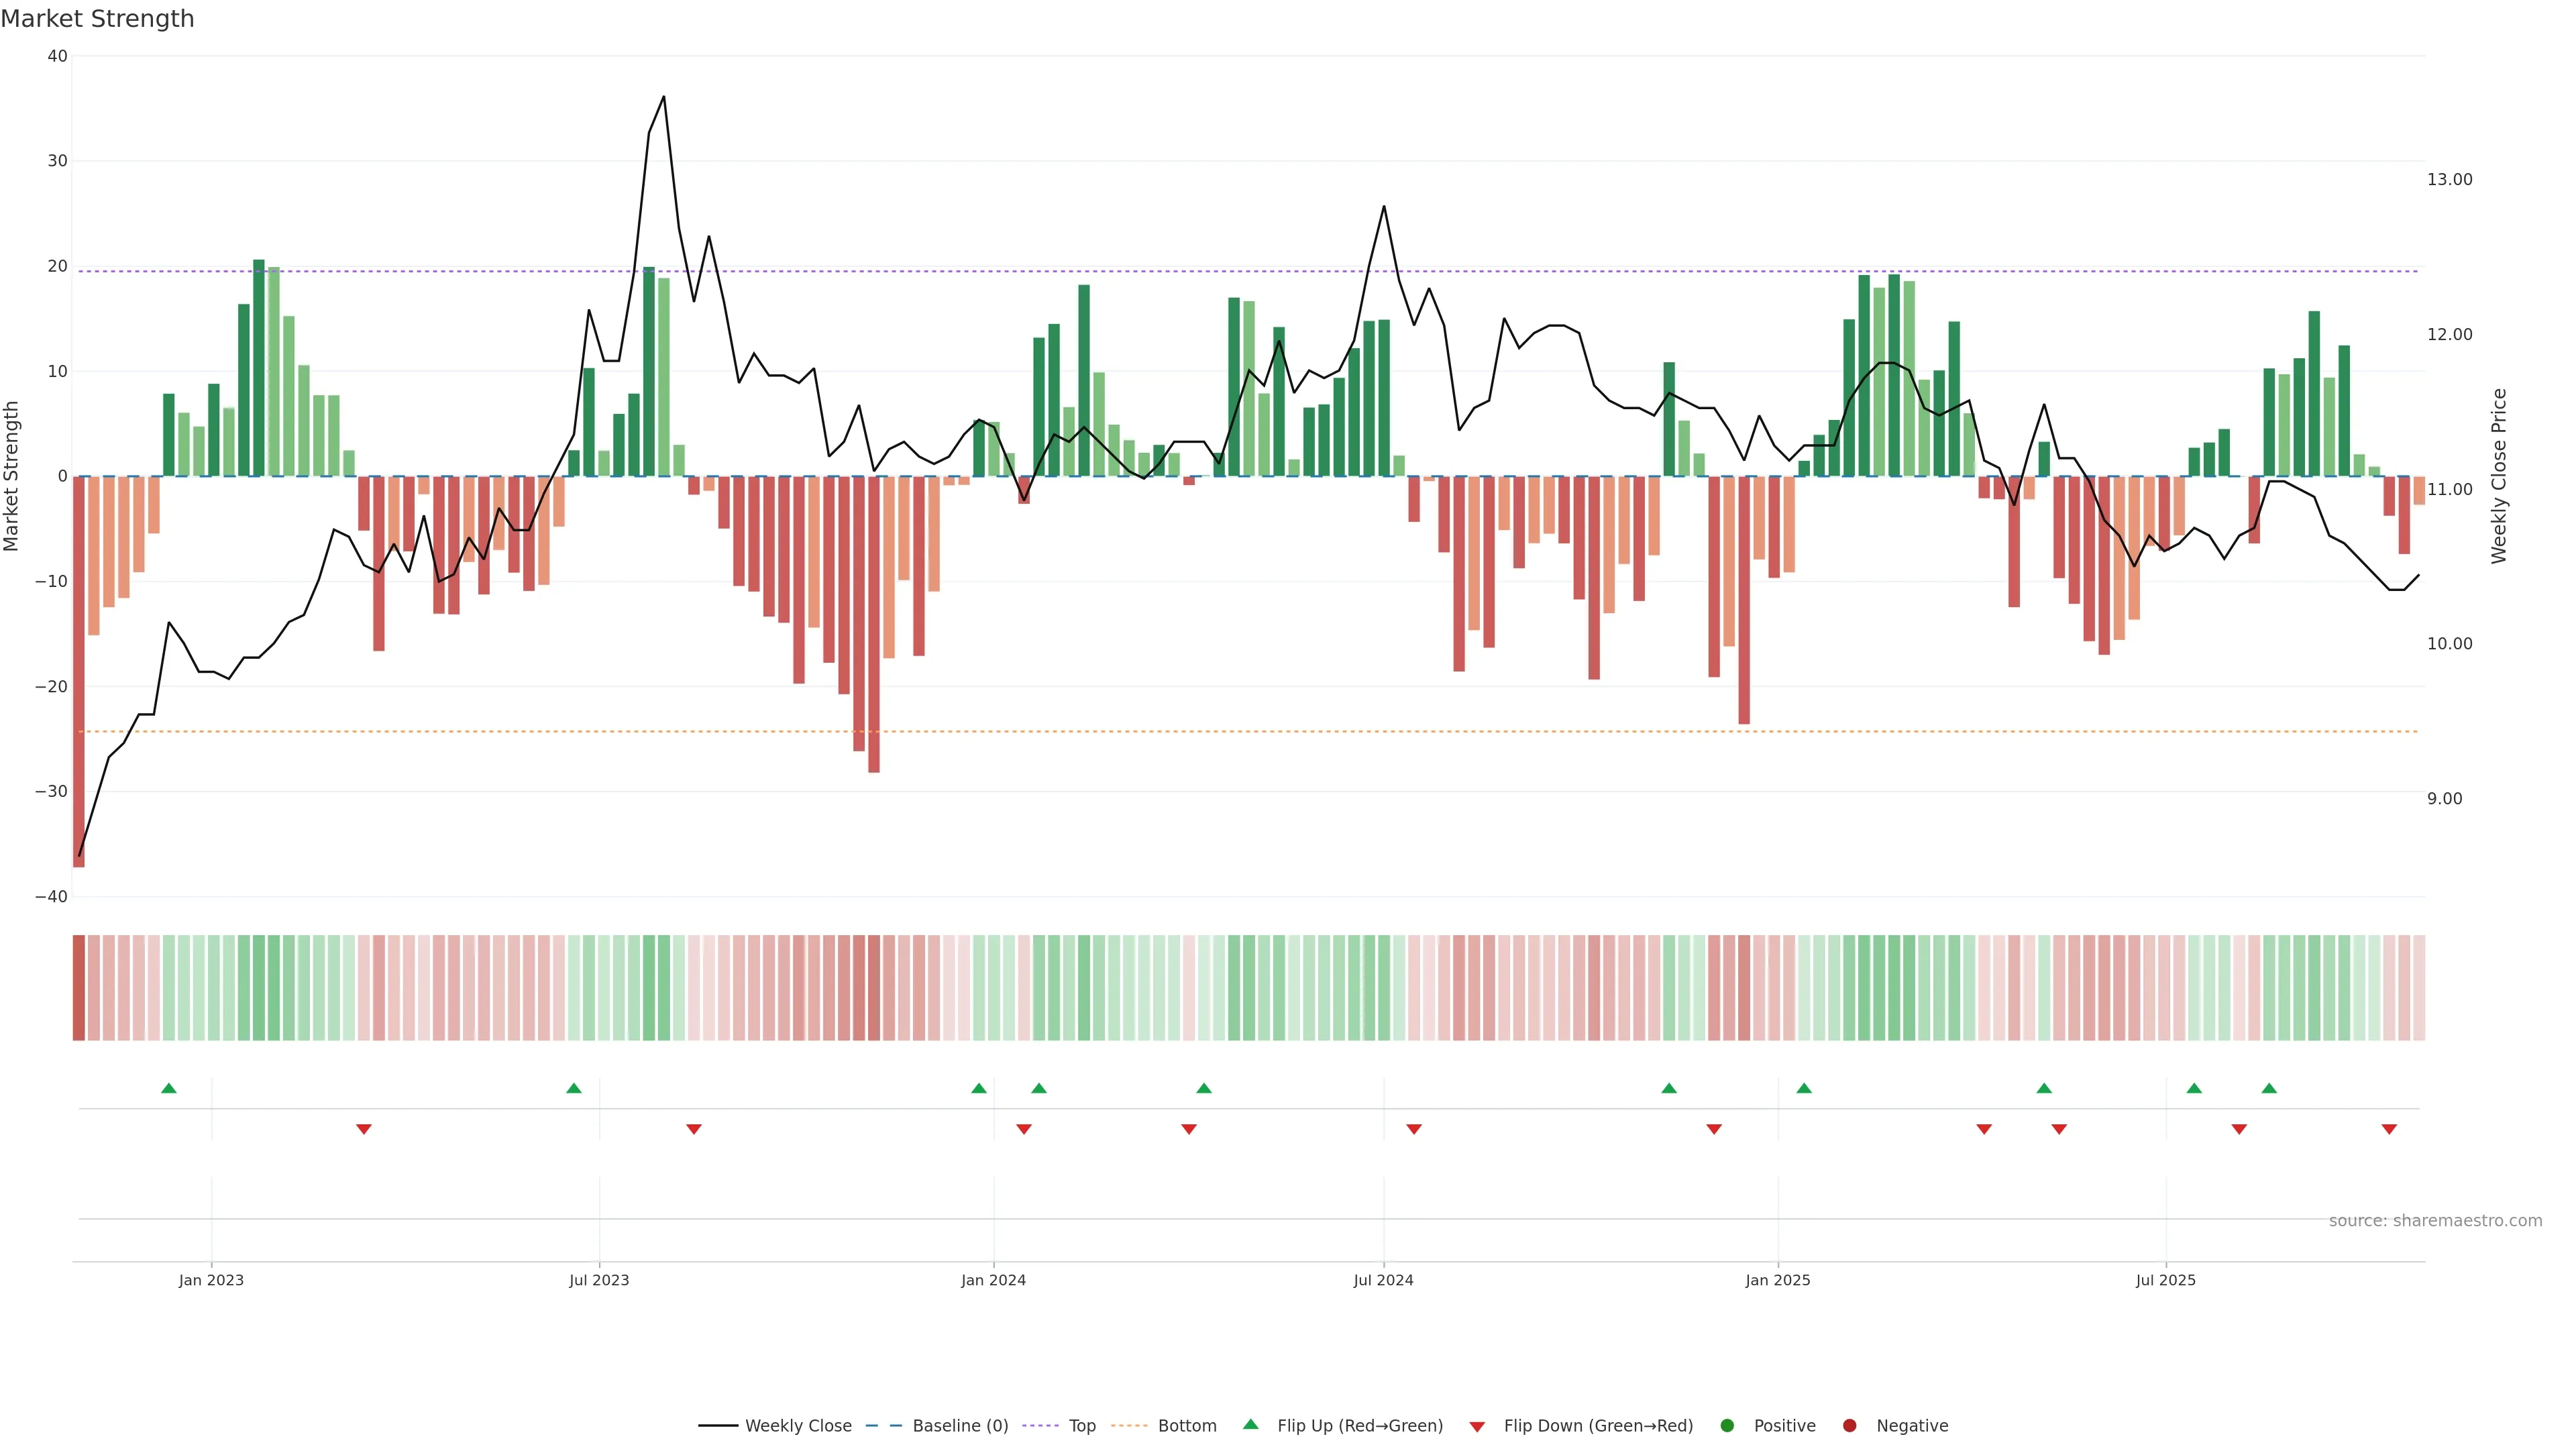Click green triangle icon in Flip Up legend
Screen dimensions: 2576x1449
[1250, 1424]
